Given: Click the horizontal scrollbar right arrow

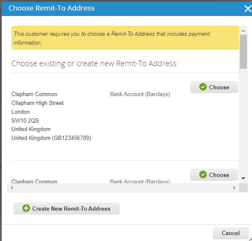Looking at the screenshot, I should [234, 187].
